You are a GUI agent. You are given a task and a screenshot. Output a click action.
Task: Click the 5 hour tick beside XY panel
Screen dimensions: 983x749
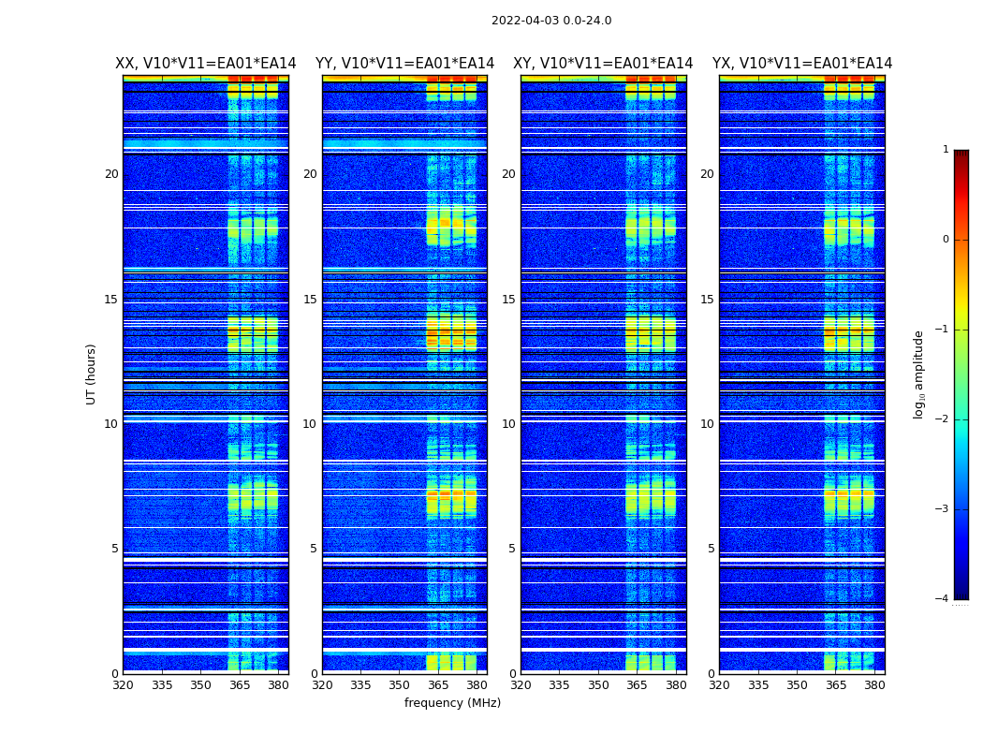[512, 549]
